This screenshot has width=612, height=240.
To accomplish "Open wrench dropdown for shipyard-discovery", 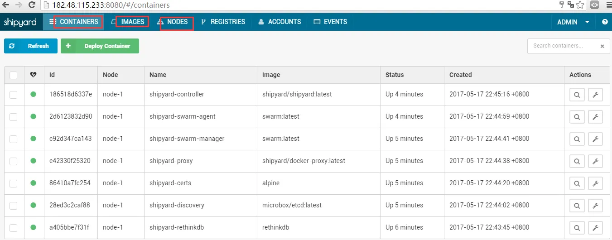I will tap(595, 206).
